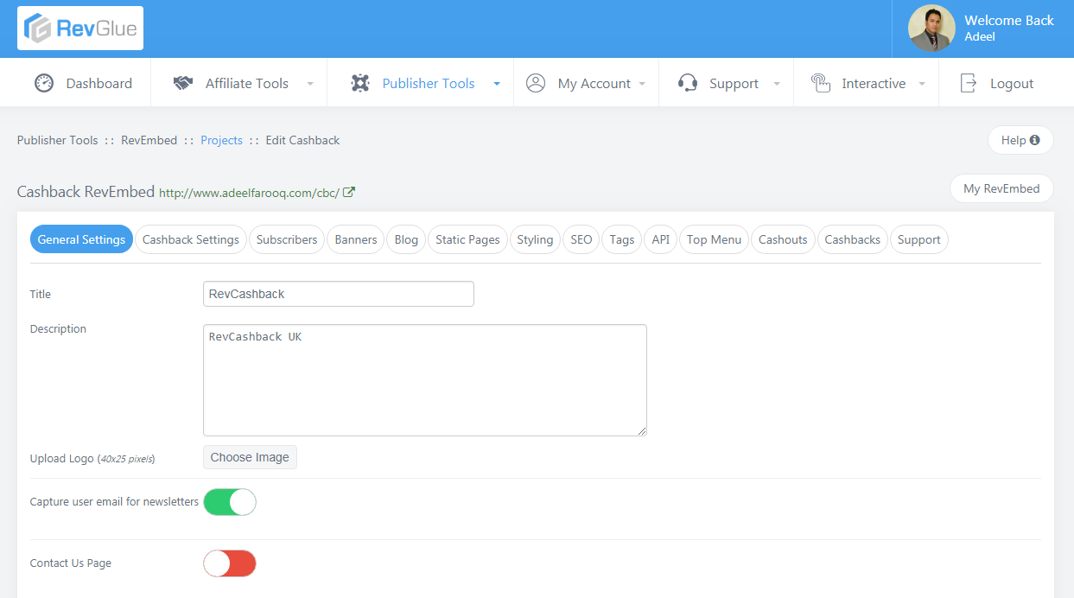Click the Welcome Back Adeel text
This screenshot has height=598, width=1074.
(1009, 28)
